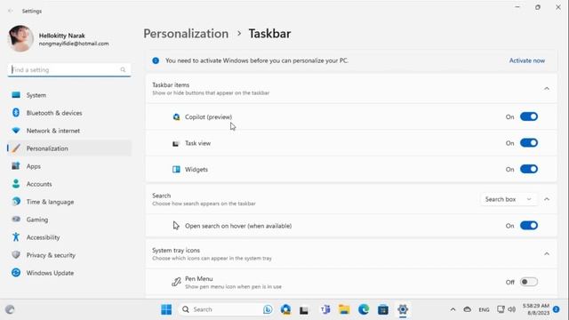Collapse the Taskbar items section

(x=547, y=89)
